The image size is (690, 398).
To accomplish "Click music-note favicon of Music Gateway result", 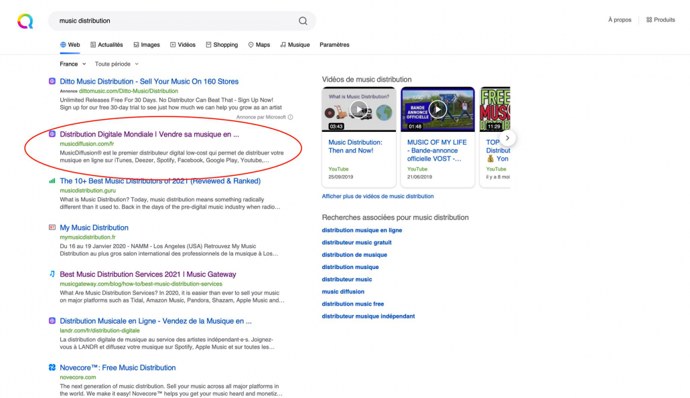I will (52, 274).
